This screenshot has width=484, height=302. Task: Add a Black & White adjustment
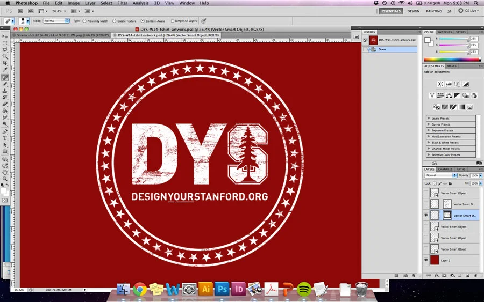click(457, 95)
